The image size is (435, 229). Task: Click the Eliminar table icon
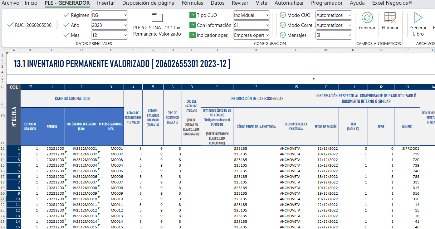click(390, 18)
